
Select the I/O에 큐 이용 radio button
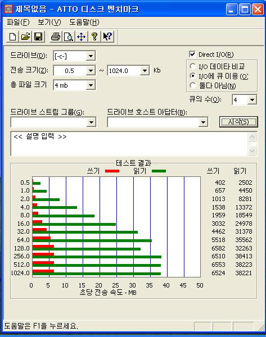[x=193, y=76]
